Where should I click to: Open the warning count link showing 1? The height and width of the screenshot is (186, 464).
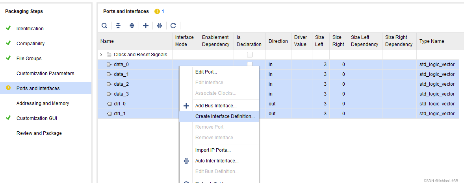coord(163,11)
